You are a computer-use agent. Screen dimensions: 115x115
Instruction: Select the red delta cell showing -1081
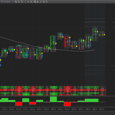coord(67,87)
